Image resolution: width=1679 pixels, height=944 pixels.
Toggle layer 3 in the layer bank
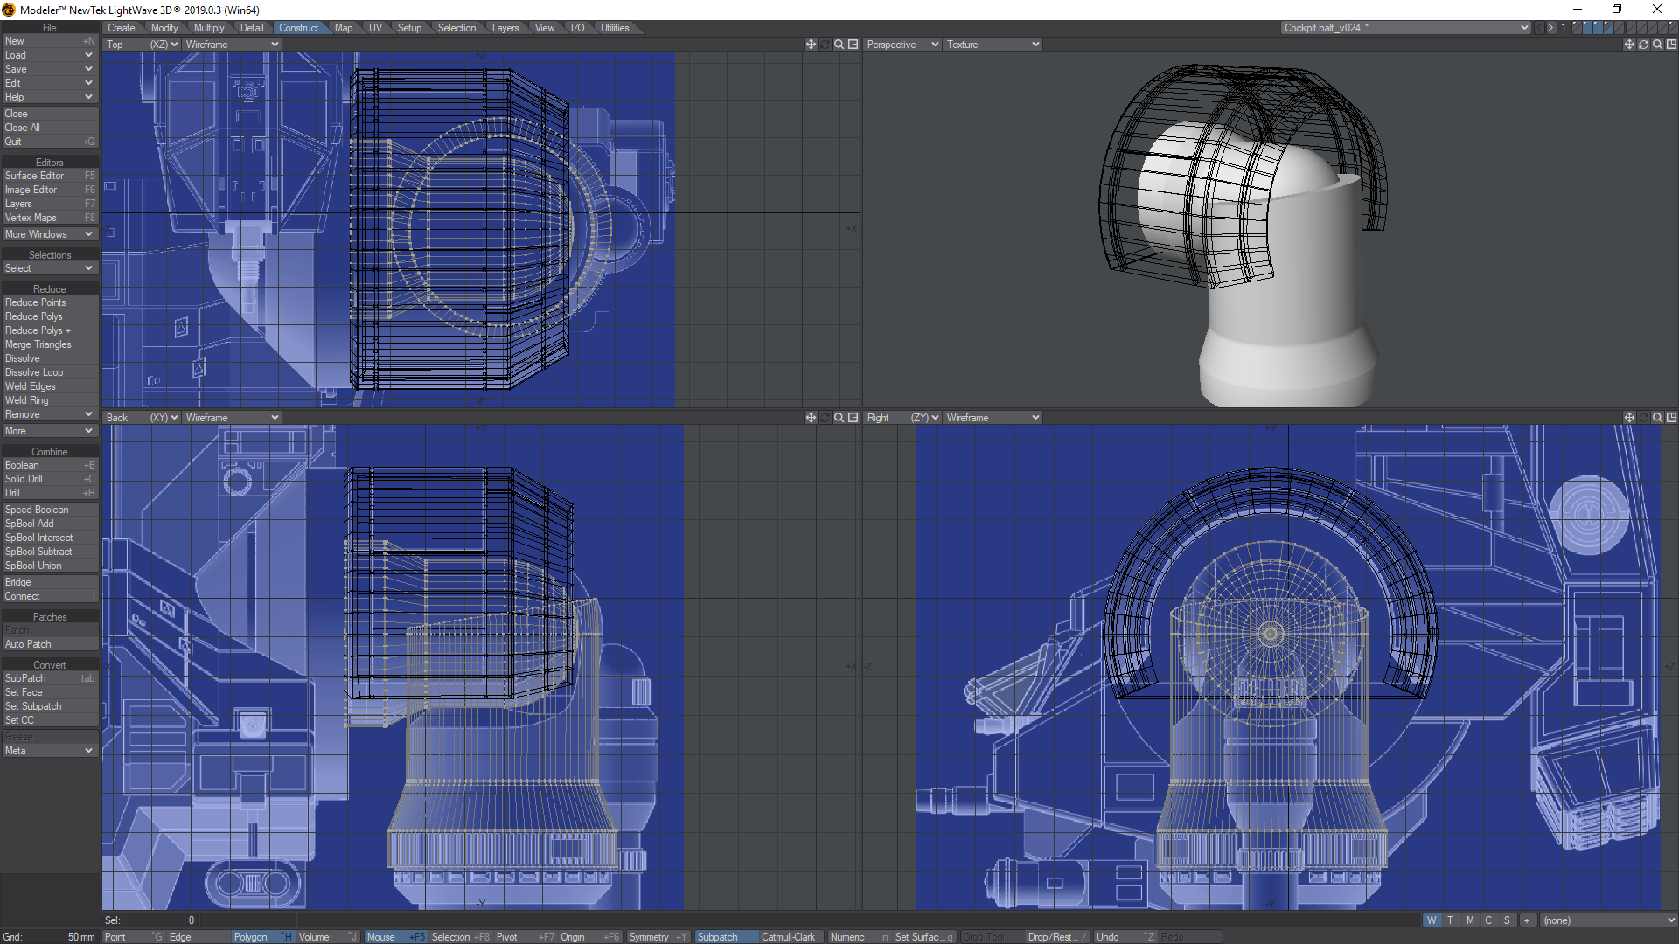pos(1598,28)
